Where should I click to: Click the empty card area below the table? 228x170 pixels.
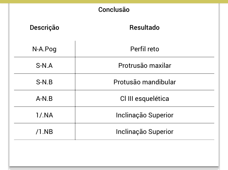pos(114,153)
